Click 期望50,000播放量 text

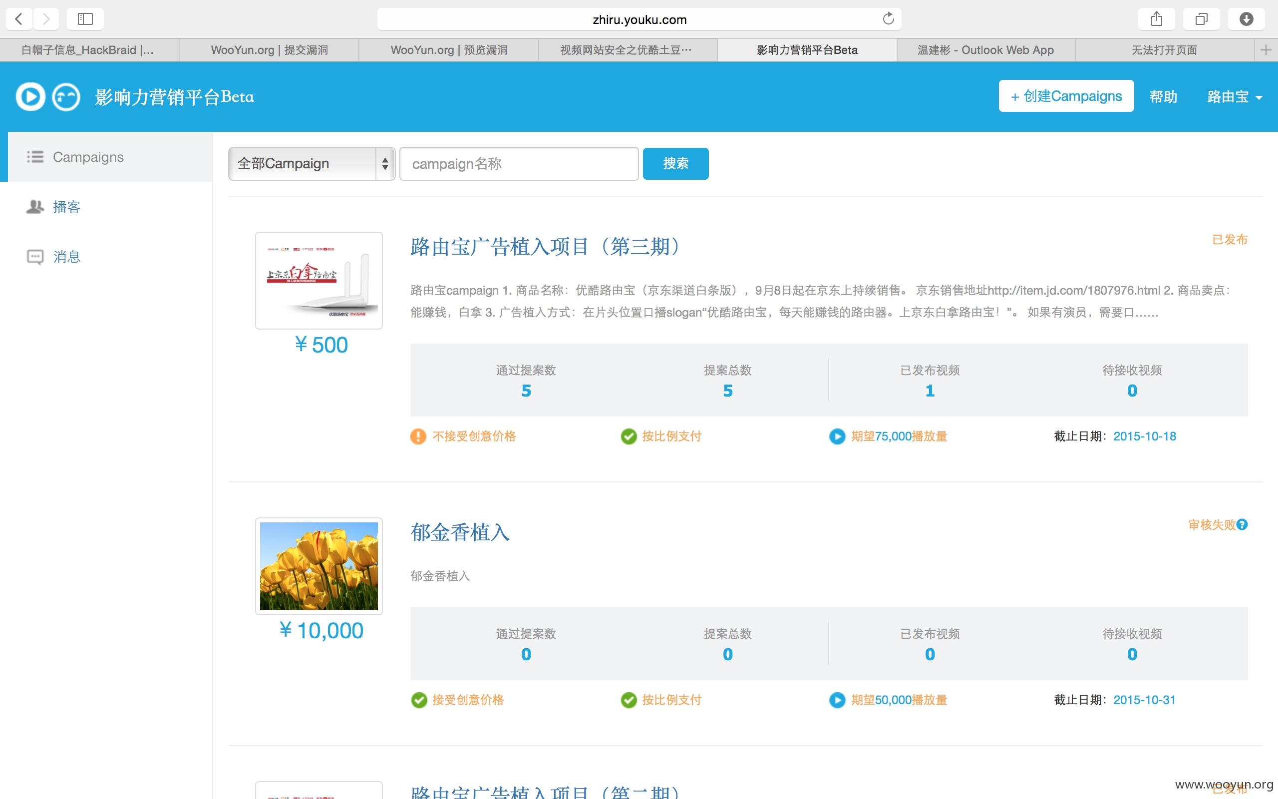pos(899,700)
